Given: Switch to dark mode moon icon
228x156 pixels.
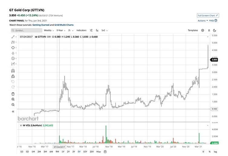Looking at the screenshot, I should [214, 30].
